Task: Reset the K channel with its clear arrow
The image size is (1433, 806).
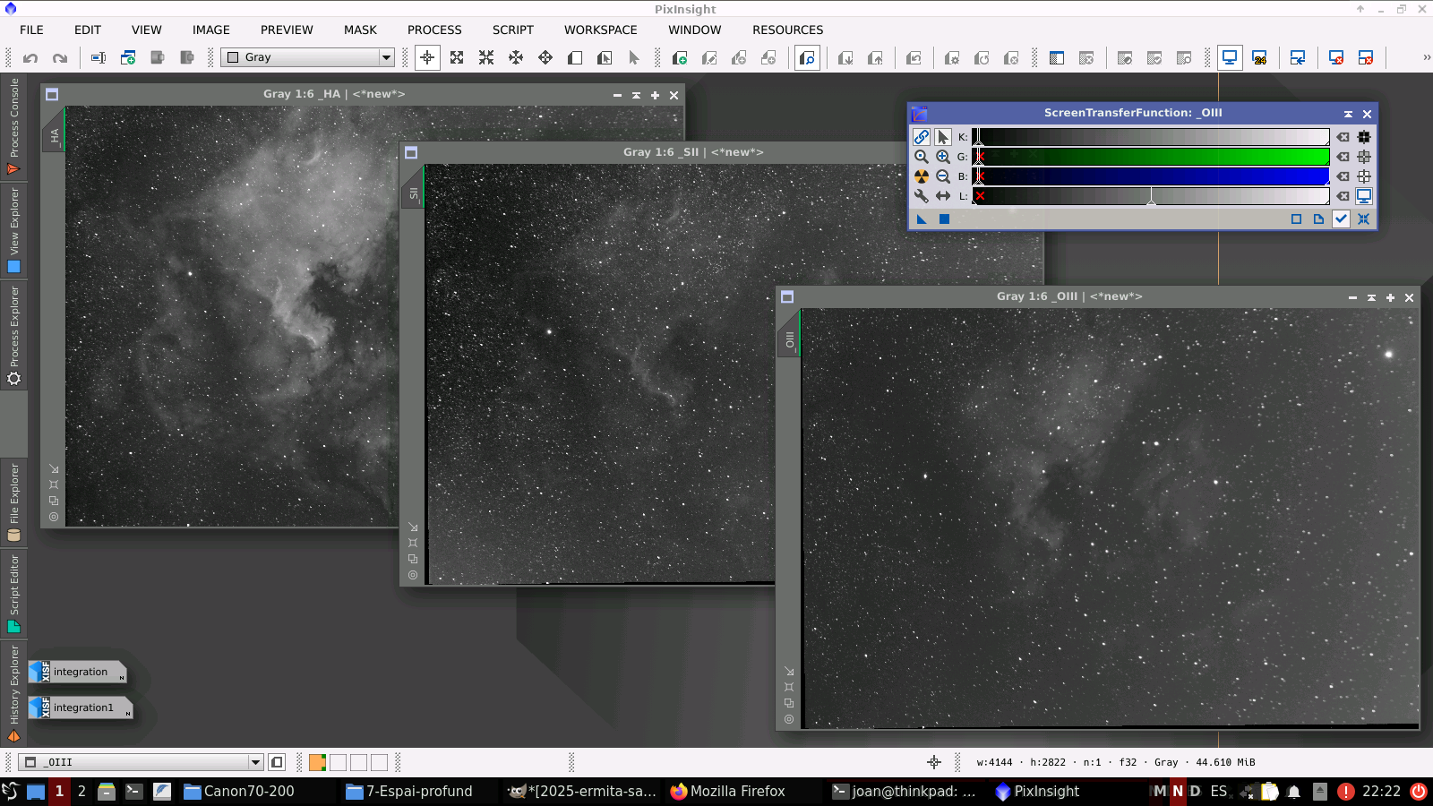Action: [x=1343, y=137]
